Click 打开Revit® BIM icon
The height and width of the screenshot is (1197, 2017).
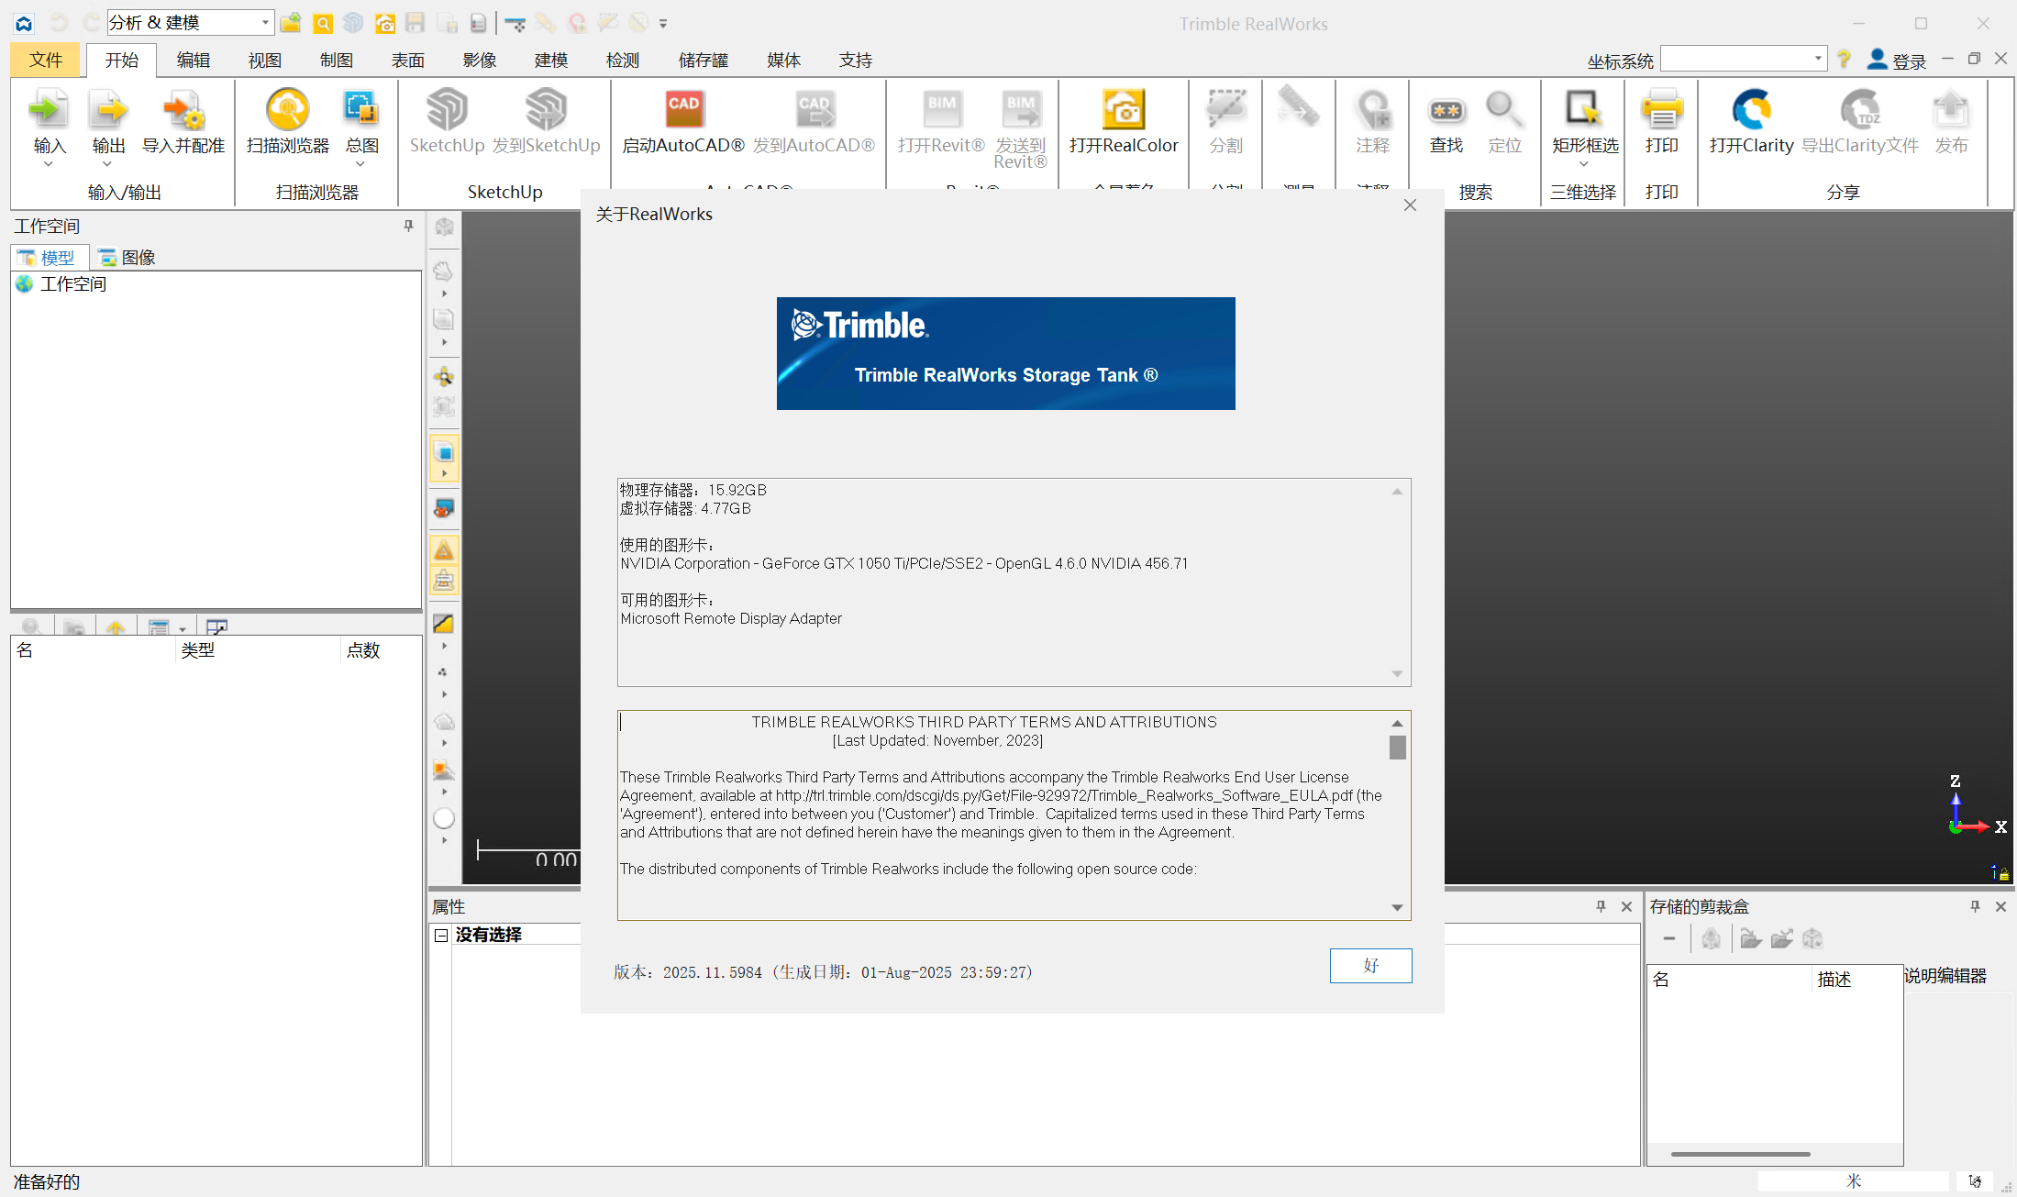pos(941,111)
